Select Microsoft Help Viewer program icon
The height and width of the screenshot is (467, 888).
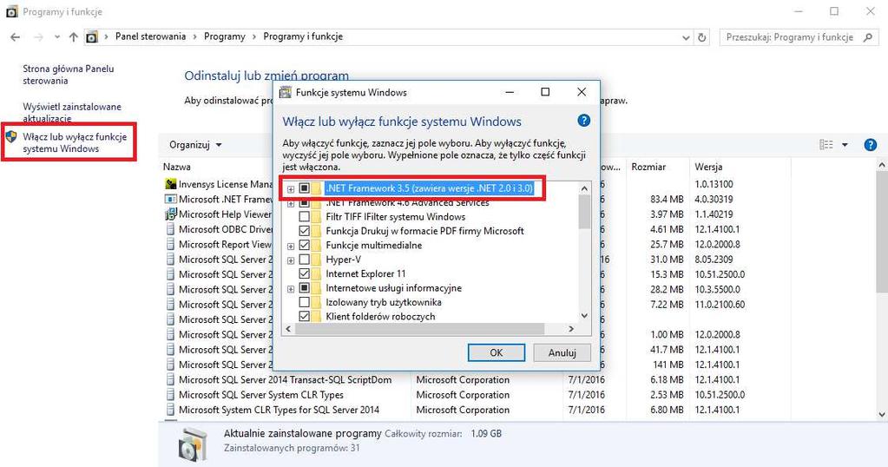170,214
